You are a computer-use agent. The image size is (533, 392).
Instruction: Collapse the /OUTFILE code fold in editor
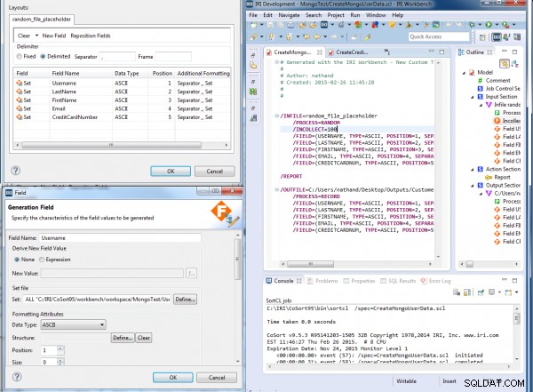tap(276, 190)
